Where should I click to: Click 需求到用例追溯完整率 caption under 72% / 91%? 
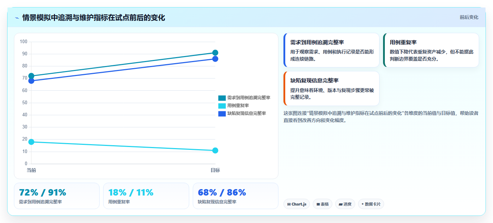click(40, 202)
